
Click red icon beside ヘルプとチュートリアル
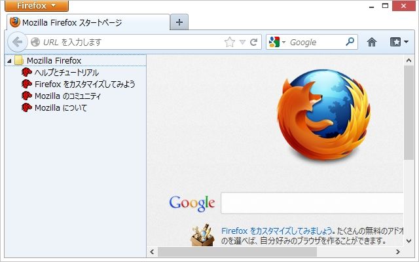tap(27, 72)
